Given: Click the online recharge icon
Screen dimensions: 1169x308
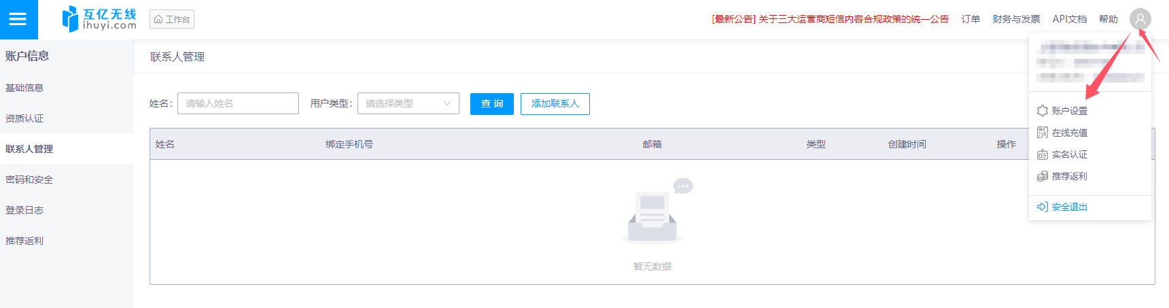Looking at the screenshot, I should coord(1043,133).
